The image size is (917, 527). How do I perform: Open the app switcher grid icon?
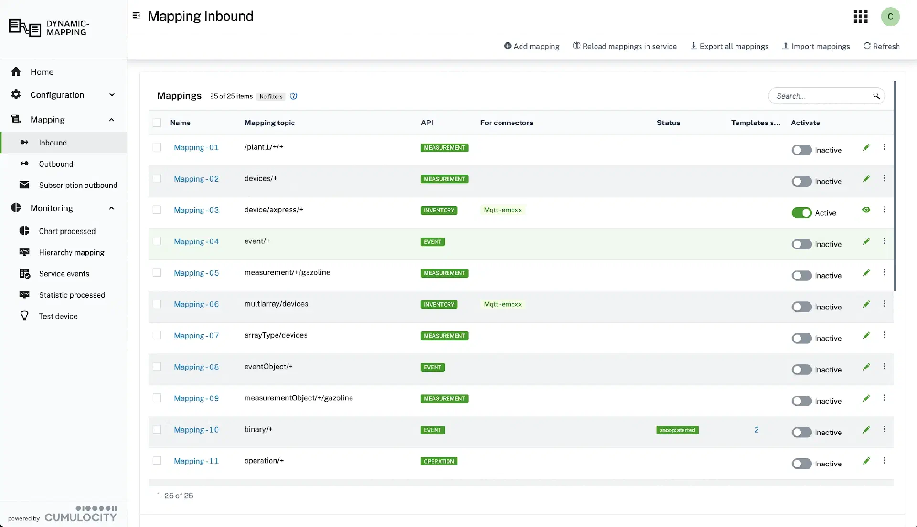pos(860,16)
